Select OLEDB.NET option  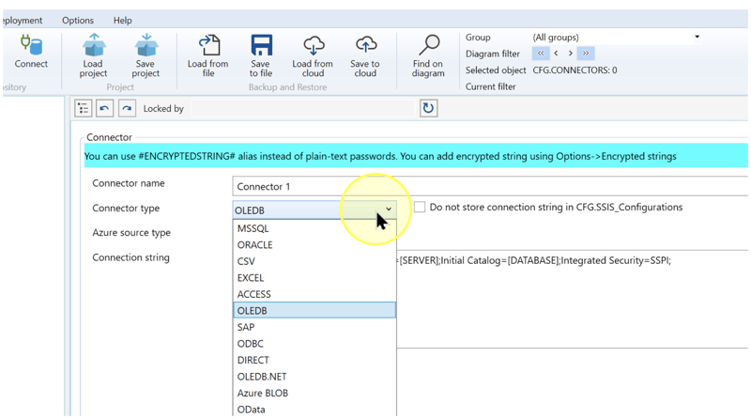(314, 377)
